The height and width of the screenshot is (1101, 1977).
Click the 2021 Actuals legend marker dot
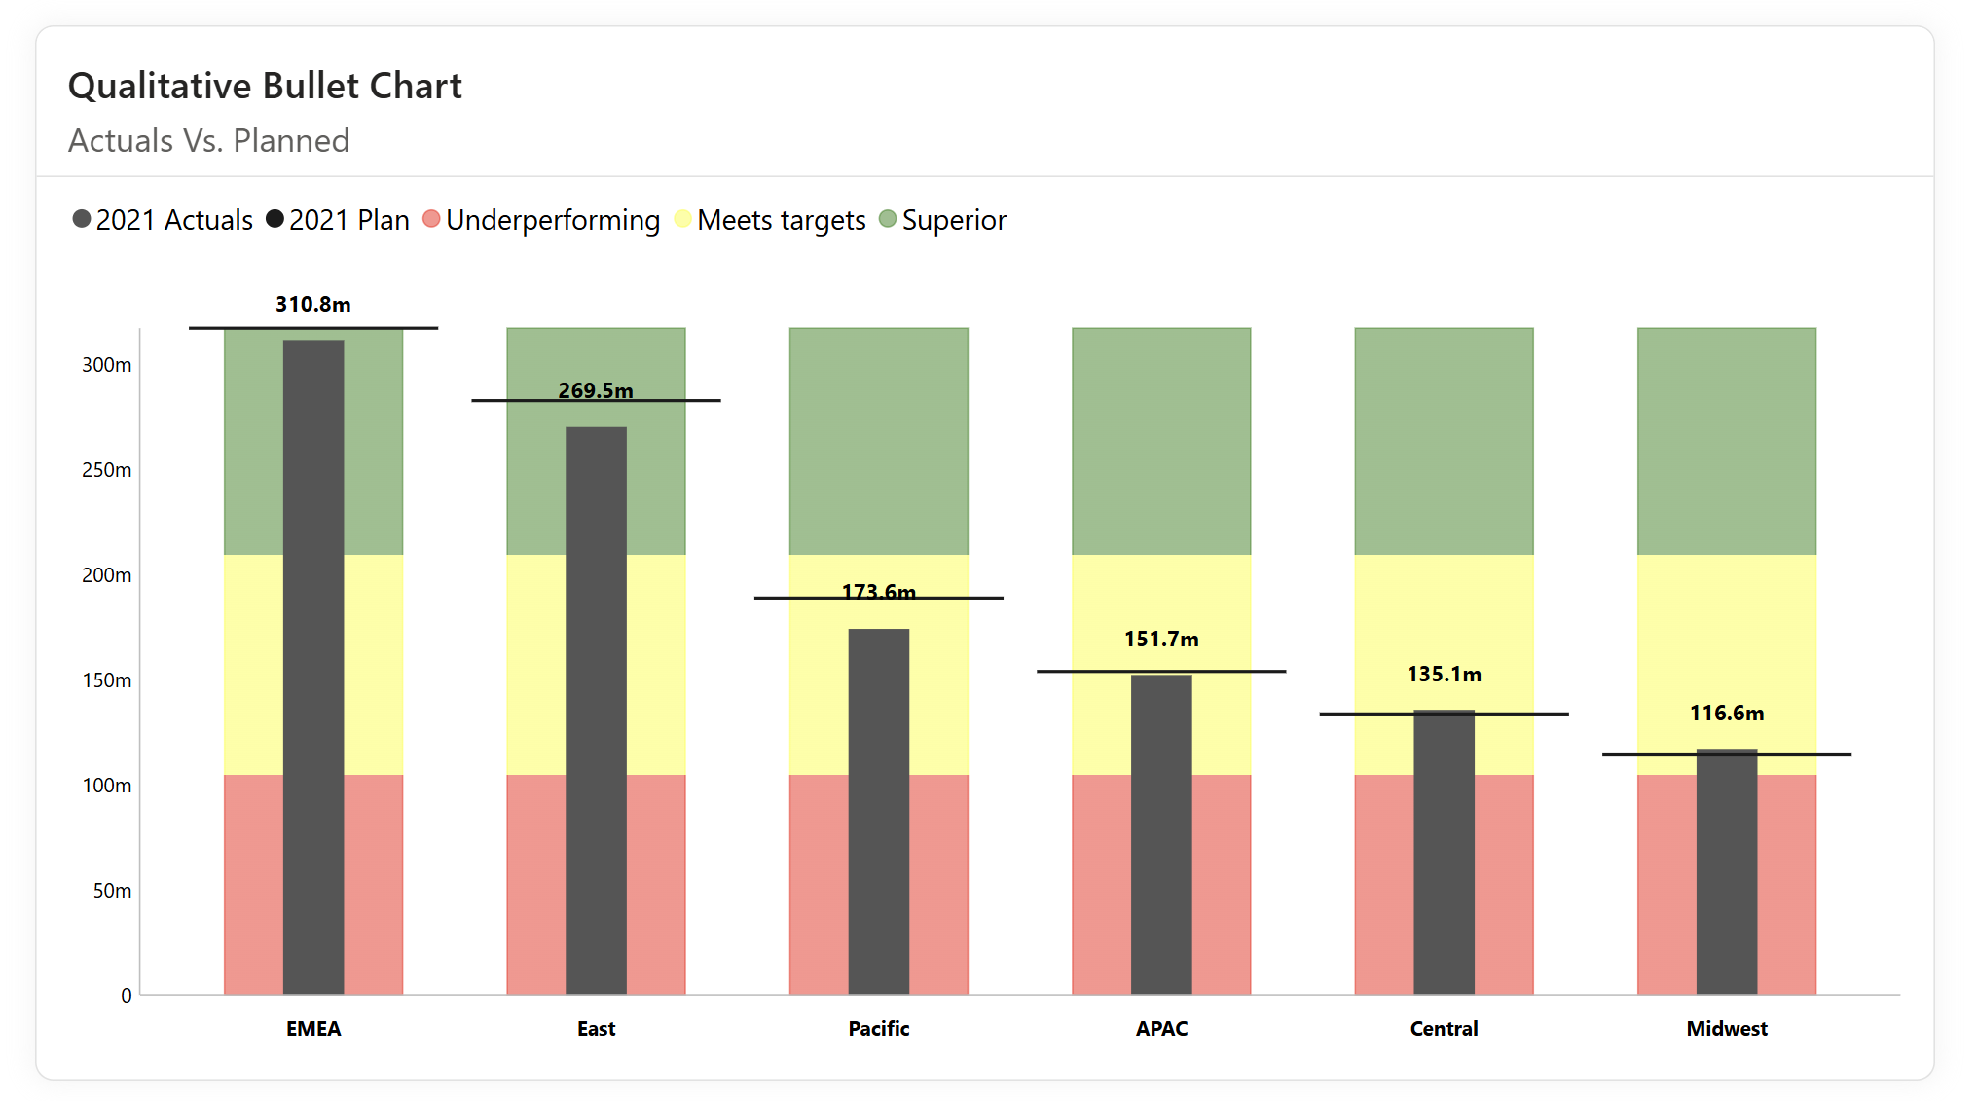coord(82,219)
